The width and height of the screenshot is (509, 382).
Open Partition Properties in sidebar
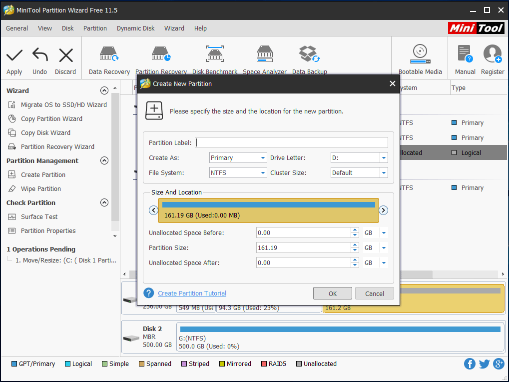[48, 230]
